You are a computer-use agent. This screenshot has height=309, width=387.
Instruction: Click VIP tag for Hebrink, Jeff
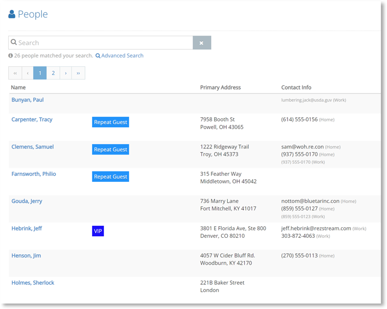click(x=98, y=231)
